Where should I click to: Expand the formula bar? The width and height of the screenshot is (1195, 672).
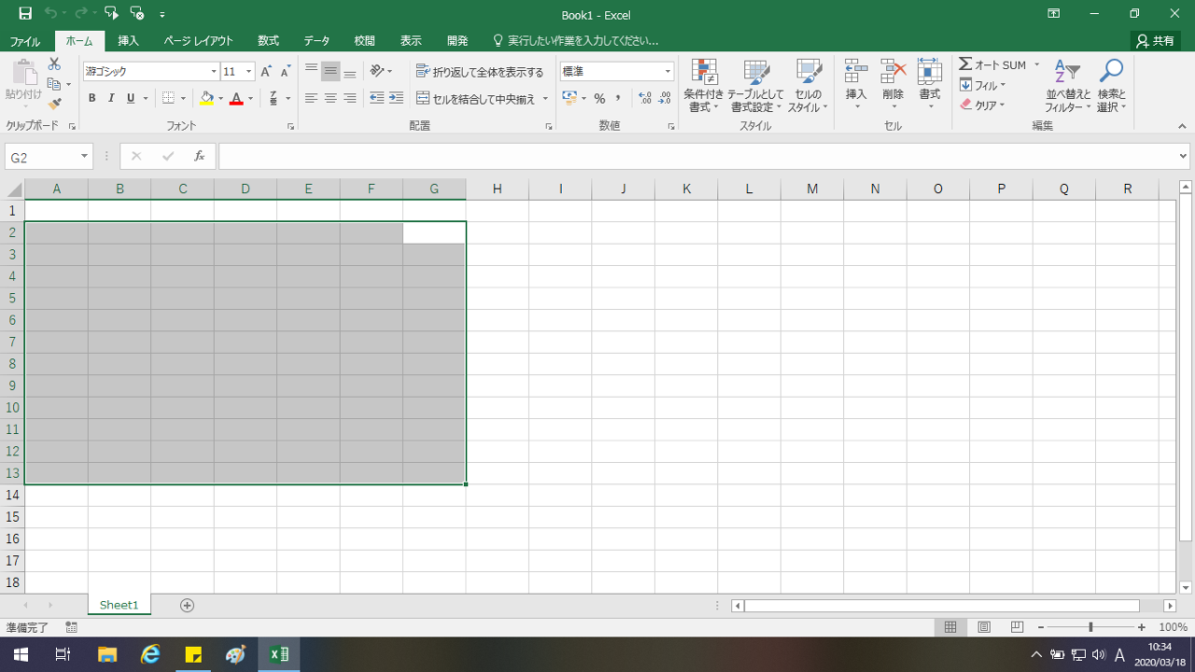tap(1184, 157)
